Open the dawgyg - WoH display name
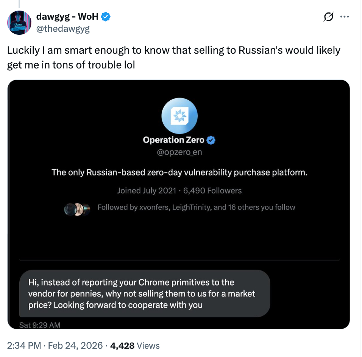 pyautogui.click(x=67, y=17)
